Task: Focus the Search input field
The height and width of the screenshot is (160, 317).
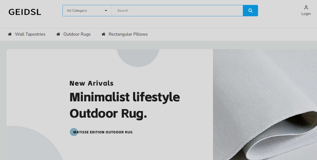Action: click(x=177, y=11)
